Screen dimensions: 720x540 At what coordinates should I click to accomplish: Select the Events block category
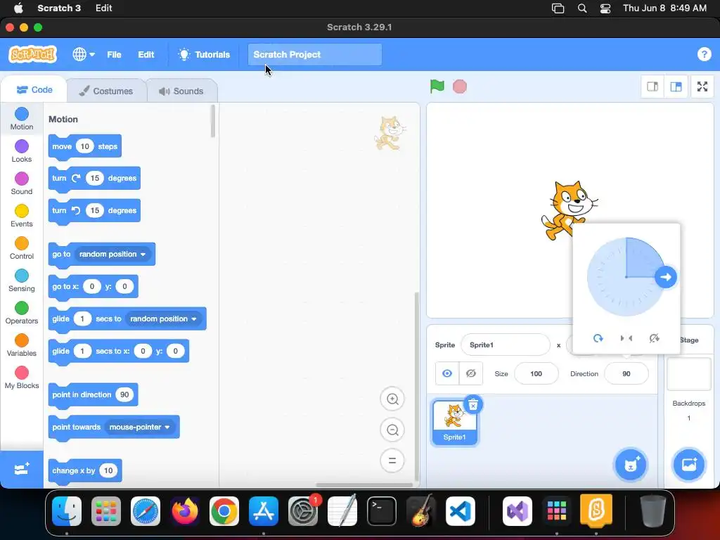coord(22,216)
